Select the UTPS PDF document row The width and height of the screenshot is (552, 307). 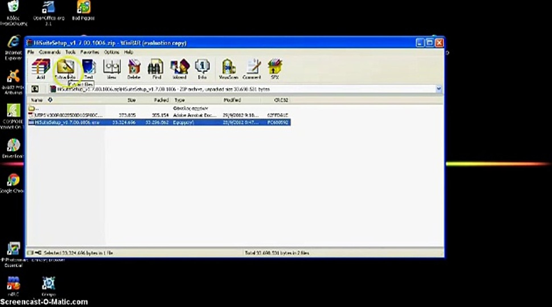[159, 115]
